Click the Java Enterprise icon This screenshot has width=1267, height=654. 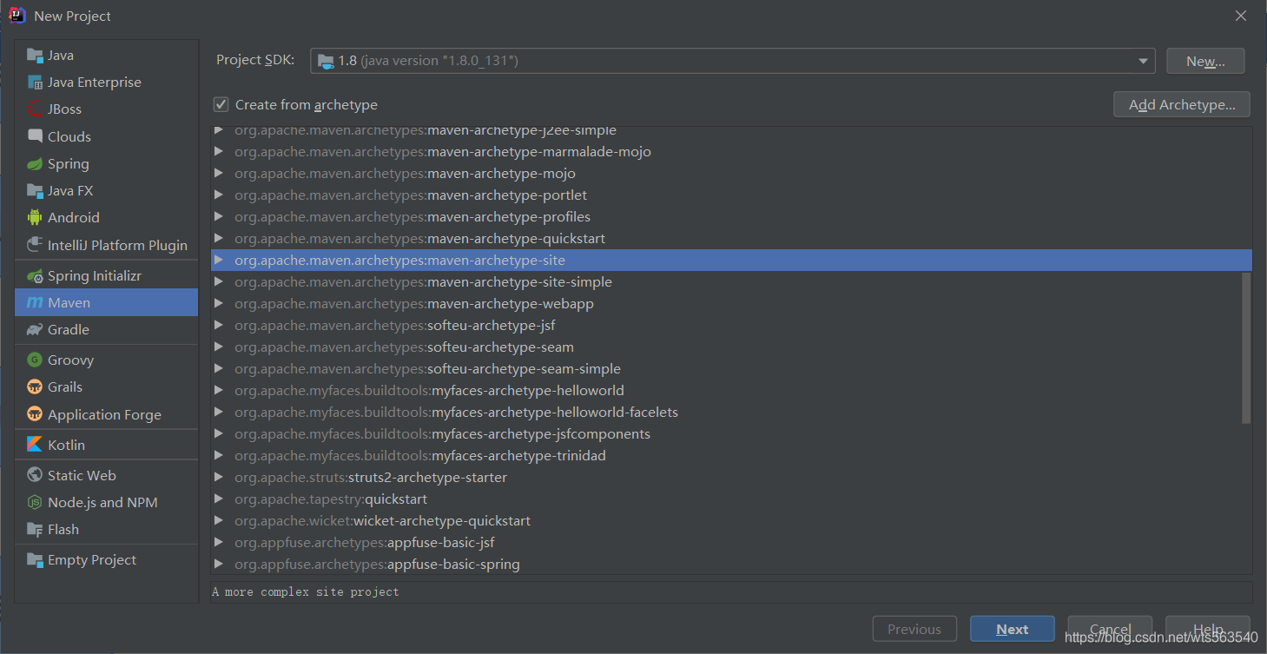point(35,83)
